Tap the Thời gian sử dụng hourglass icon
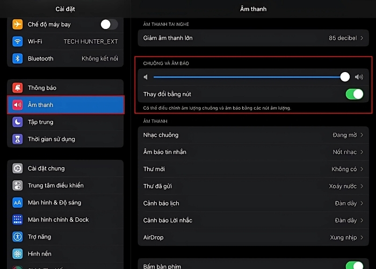This screenshot has height=269, width=376. (18, 139)
